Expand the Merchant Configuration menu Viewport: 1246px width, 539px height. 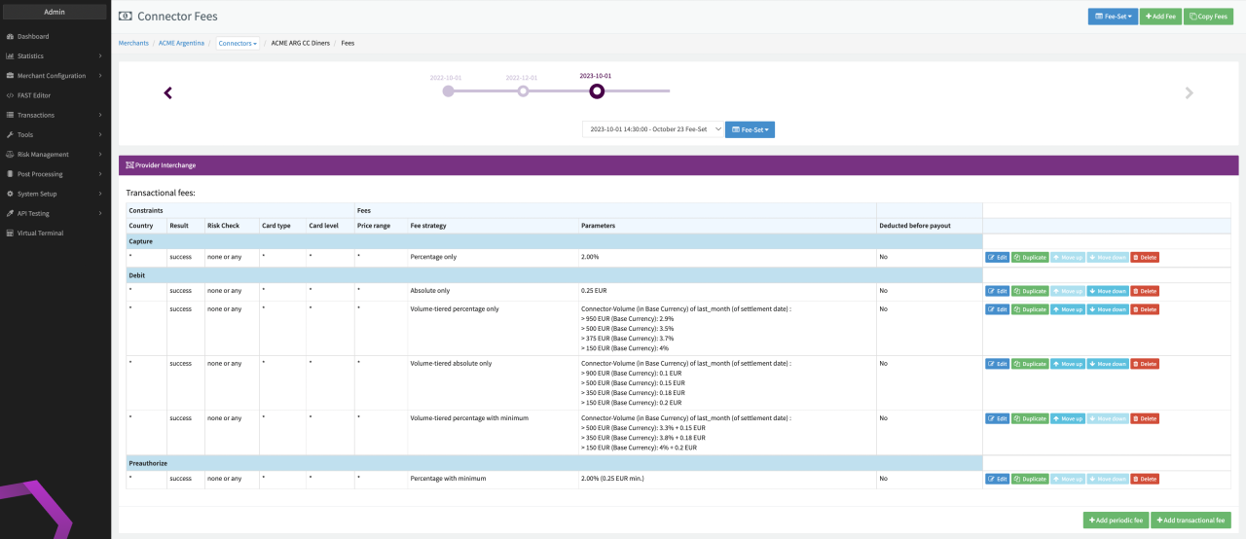click(57, 75)
